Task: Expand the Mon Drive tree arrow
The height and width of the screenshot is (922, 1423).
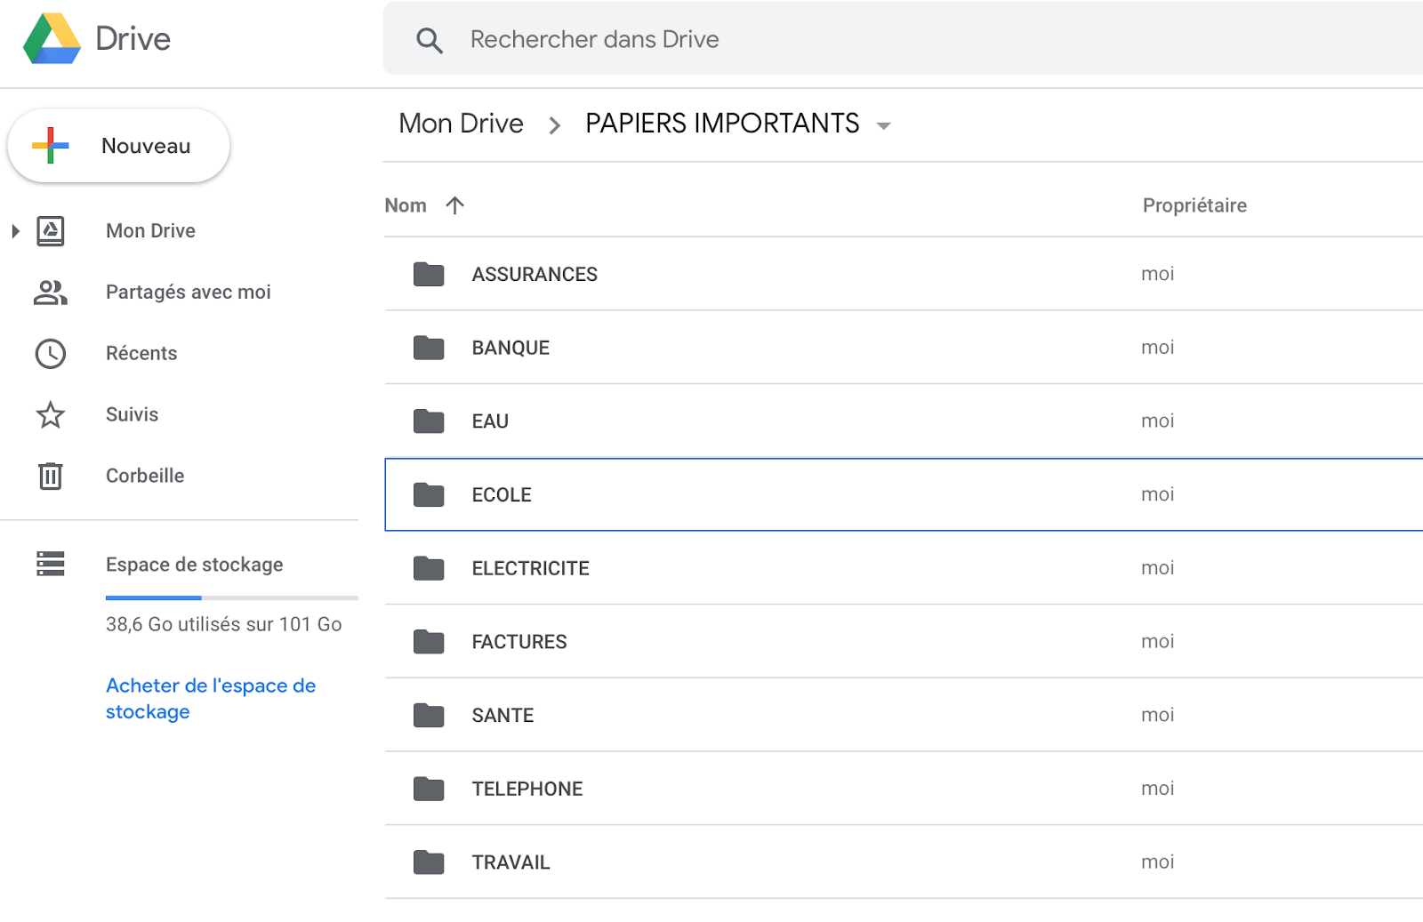Action: pos(15,231)
